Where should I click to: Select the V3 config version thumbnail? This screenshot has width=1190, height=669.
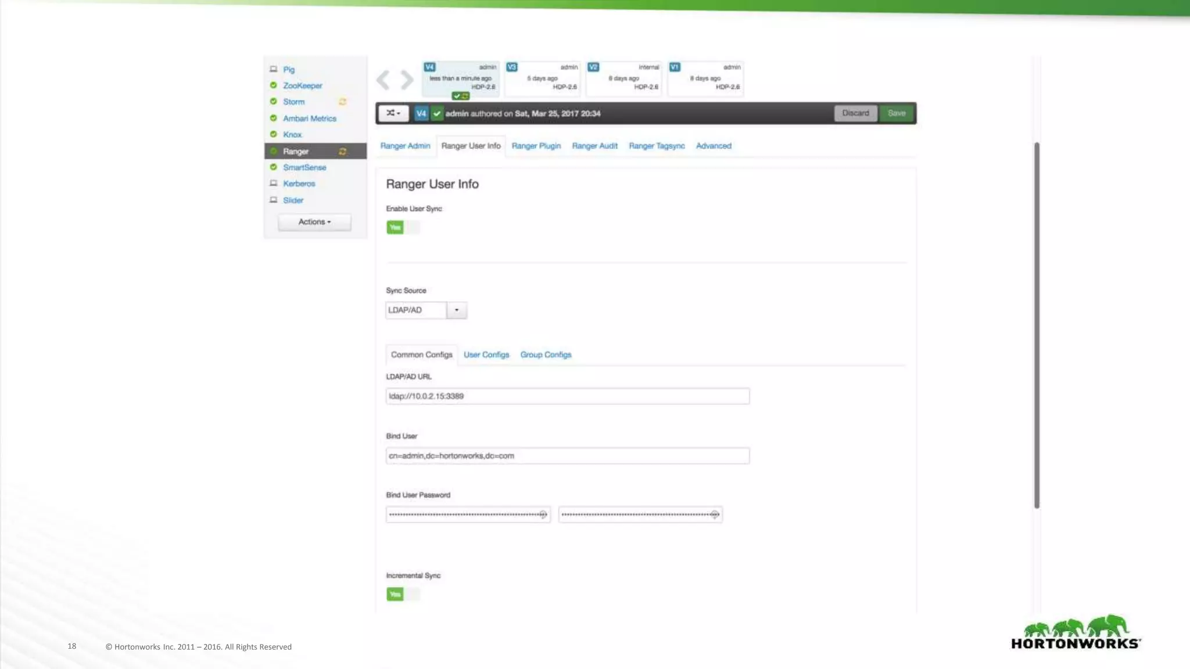point(543,78)
